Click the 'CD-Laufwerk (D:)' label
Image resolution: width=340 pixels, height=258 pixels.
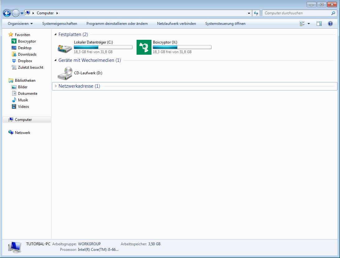coord(88,73)
